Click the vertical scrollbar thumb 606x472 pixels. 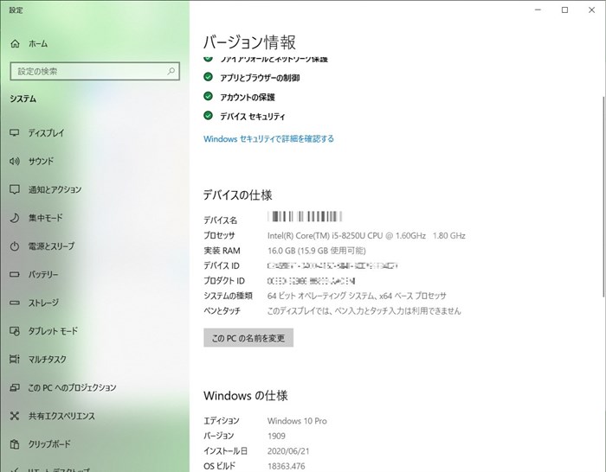click(x=603, y=197)
